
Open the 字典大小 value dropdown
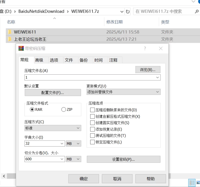(x=62, y=144)
